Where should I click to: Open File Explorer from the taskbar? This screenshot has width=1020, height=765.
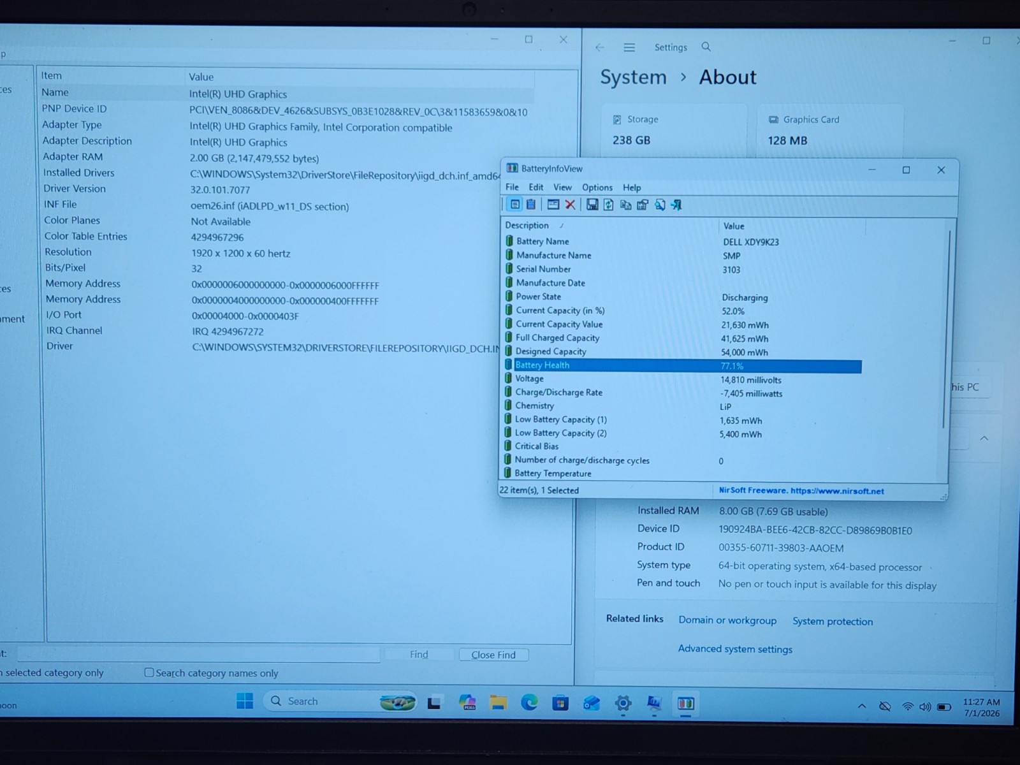499,703
